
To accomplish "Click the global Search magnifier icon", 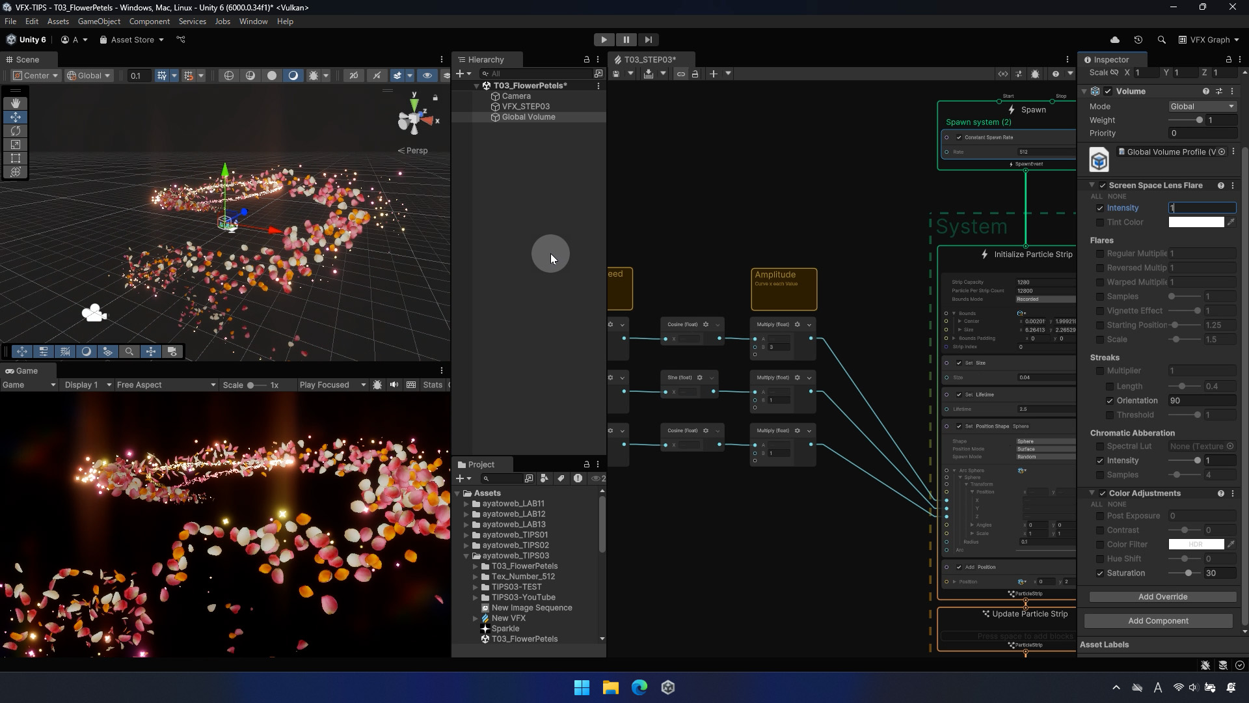I will pos(1161,40).
